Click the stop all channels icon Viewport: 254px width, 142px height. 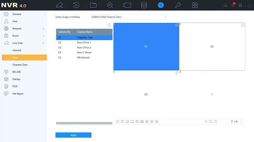coord(216,122)
